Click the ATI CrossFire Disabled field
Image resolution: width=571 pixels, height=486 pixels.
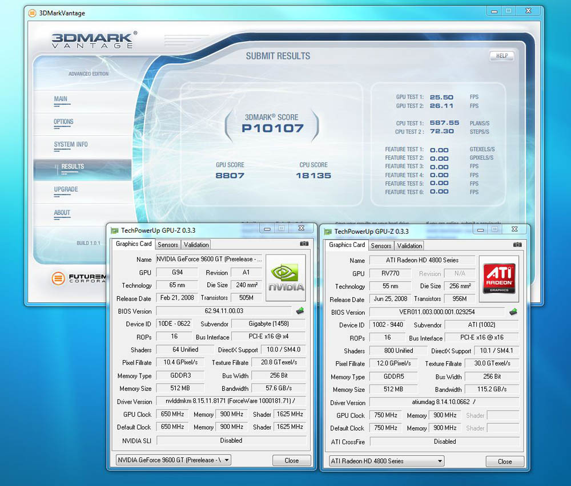point(444,442)
